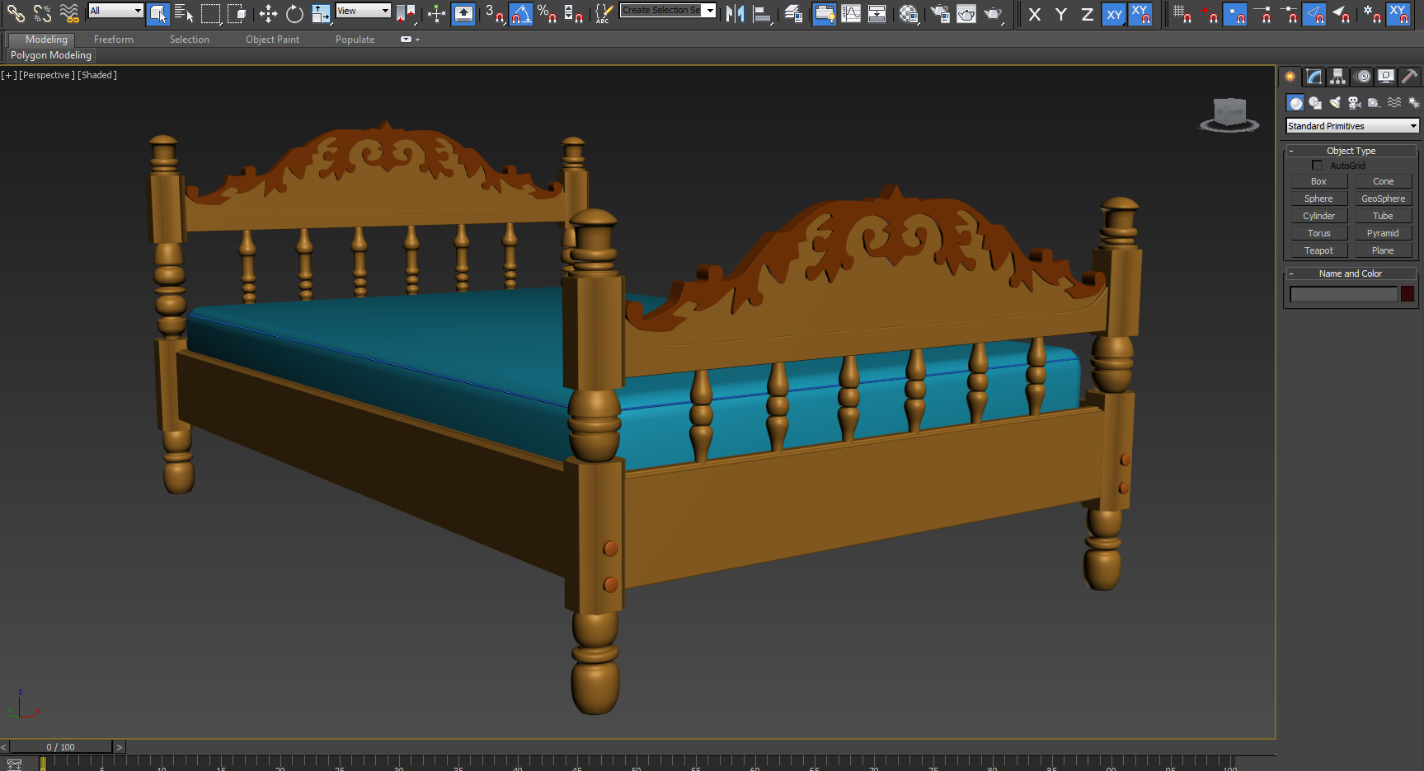1424x771 pixels.
Task: Open the selection filter All dropdown
Action: point(115,11)
